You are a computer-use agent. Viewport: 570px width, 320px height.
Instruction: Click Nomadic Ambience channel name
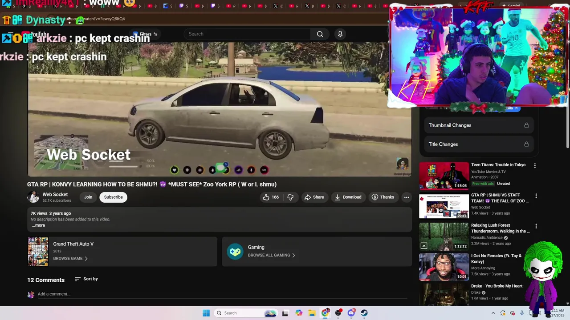[487, 238]
